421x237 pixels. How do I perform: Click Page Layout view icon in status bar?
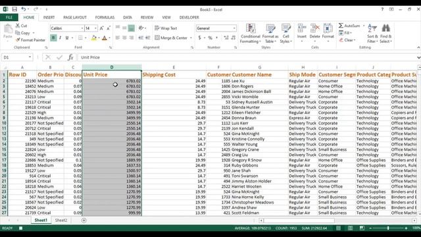(x=350, y=228)
